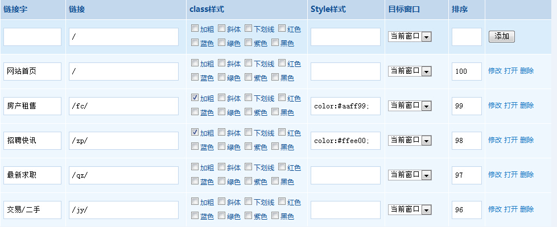Select the 链接 field containing /zp/
The image size is (557, 227).
(x=123, y=141)
